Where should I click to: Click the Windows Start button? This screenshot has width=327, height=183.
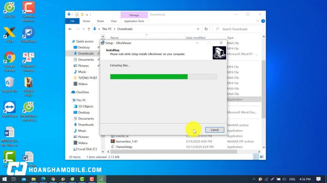pyautogui.click(x=4, y=179)
